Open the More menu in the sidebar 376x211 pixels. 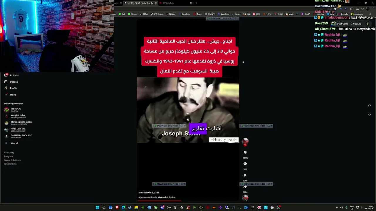pyautogui.click(x=10, y=95)
